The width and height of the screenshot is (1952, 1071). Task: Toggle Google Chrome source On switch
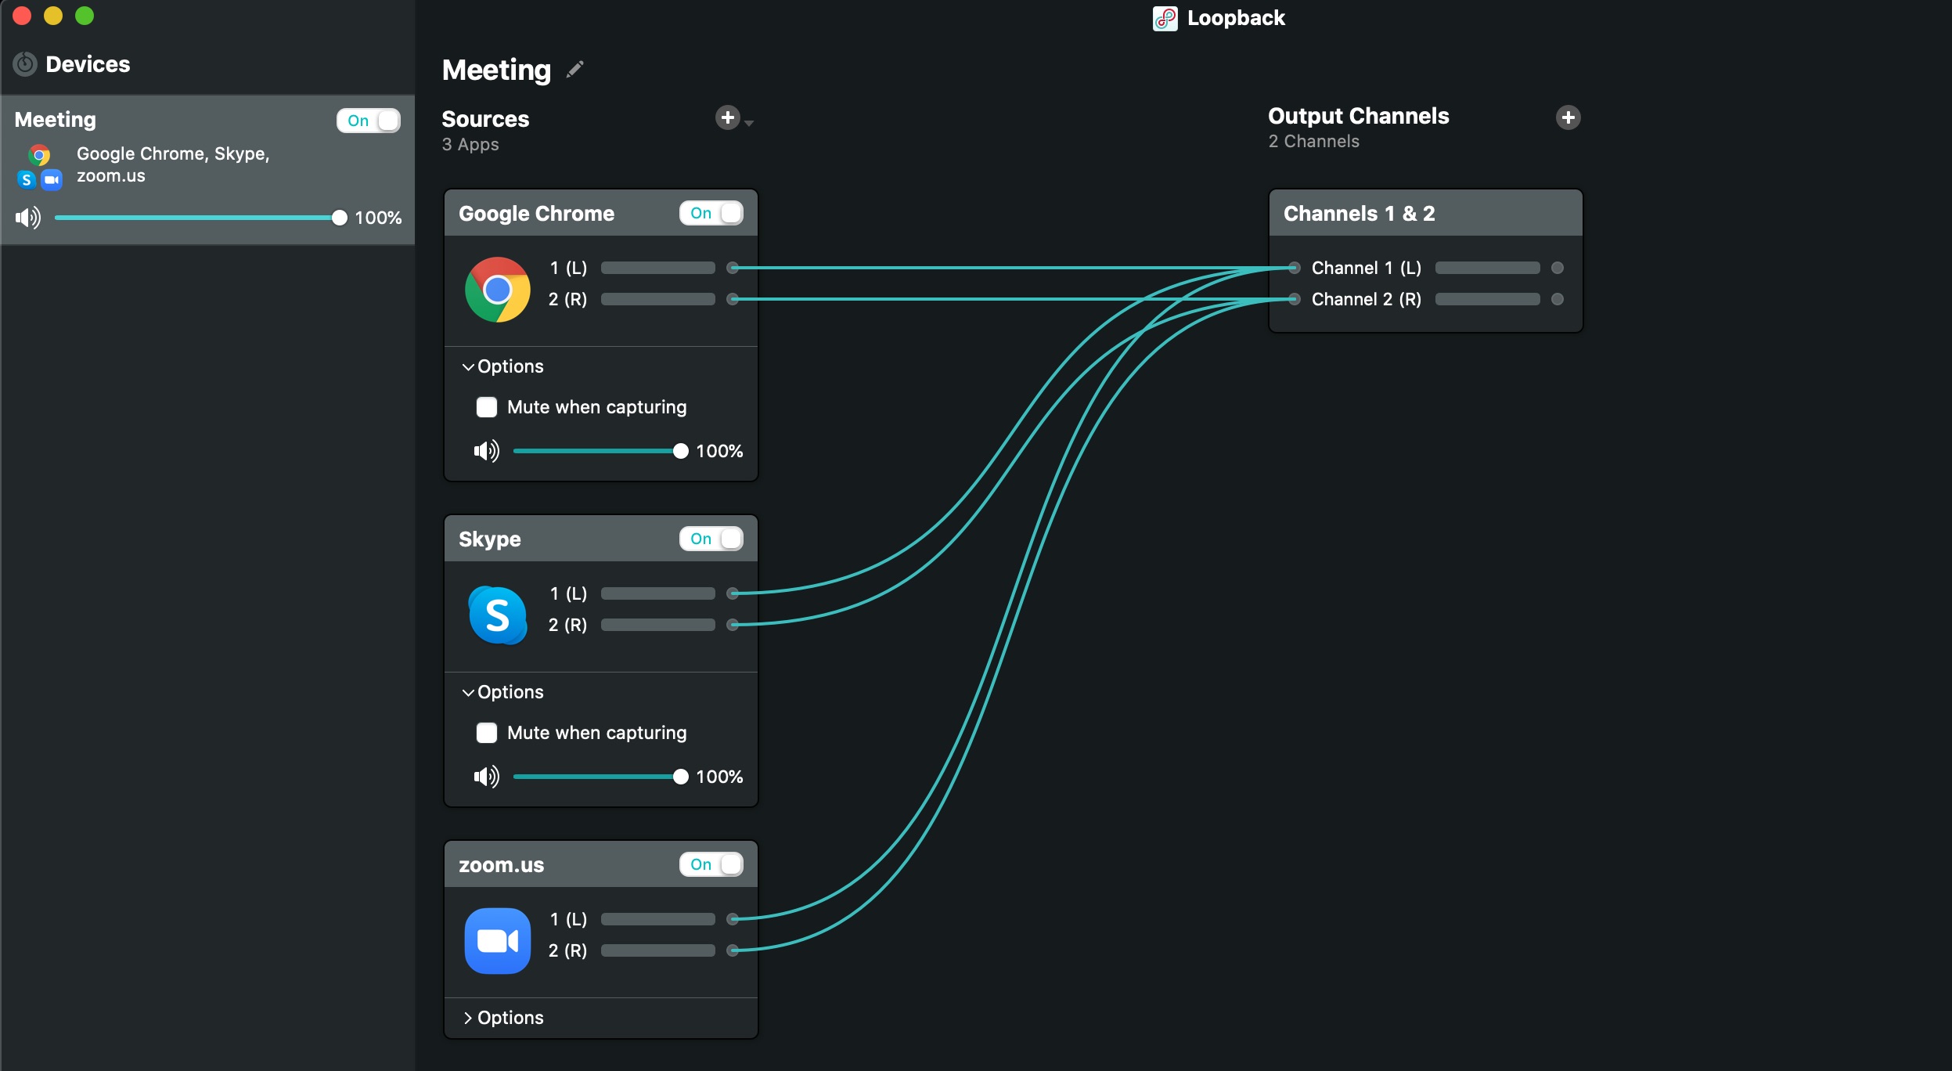pyautogui.click(x=711, y=213)
